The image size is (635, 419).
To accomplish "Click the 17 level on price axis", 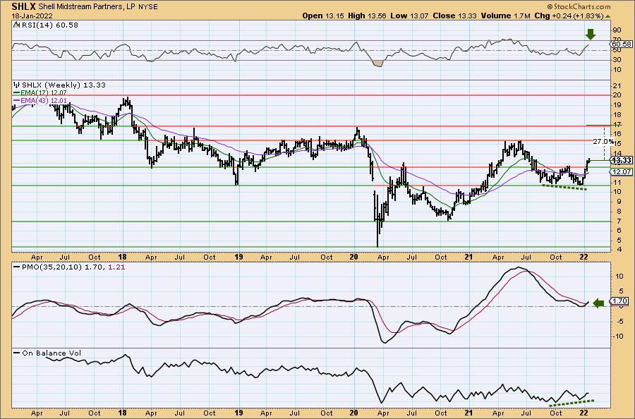I will [x=617, y=124].
